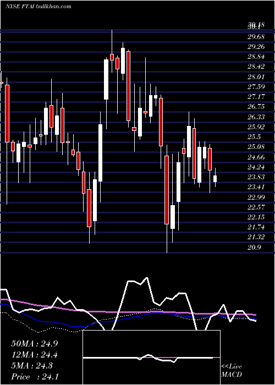Select the 24.66 price axis label
Viewport: 275px width, 385px height.
click(x=256, y=157)
